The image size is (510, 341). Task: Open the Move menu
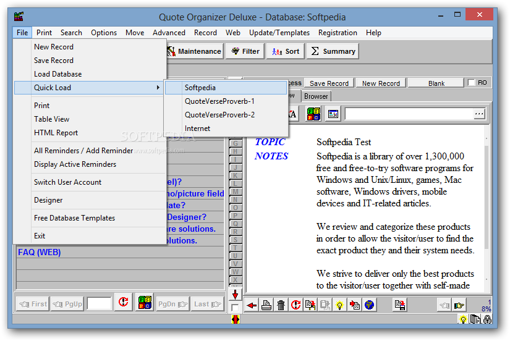[x=135, y=33]
